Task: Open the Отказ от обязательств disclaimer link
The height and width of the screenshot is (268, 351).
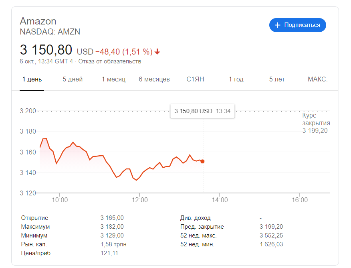Action: 110,61
